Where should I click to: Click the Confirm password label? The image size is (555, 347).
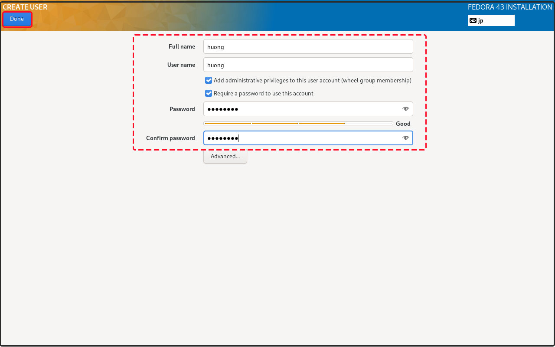(170, 138)
